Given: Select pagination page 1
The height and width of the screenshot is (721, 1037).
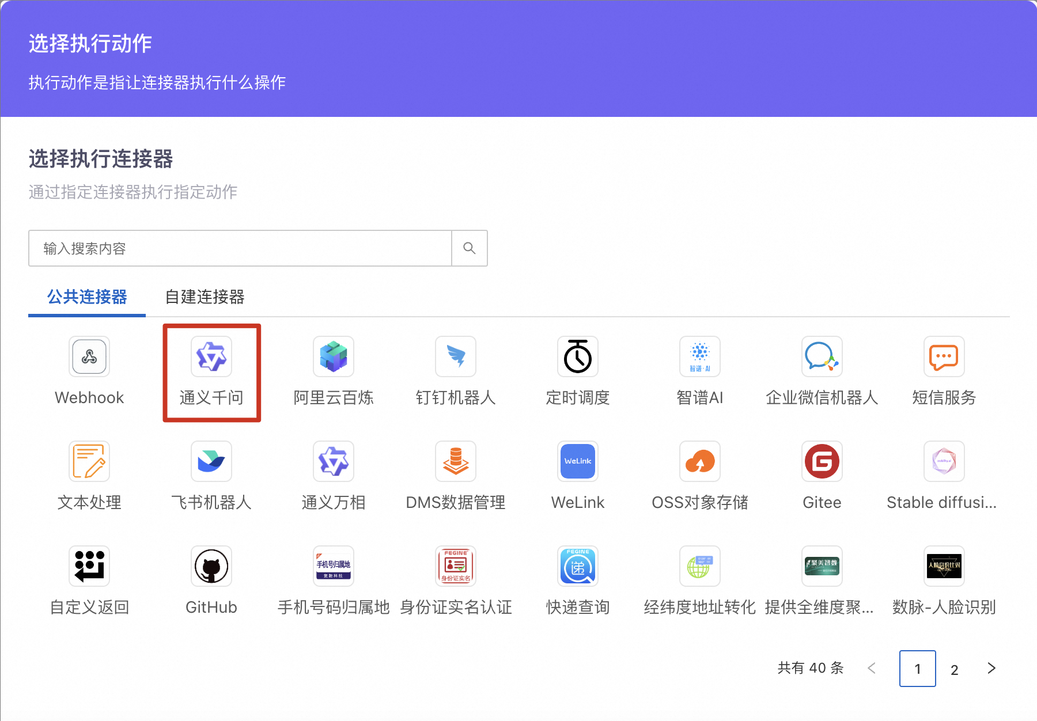Looking at the screenshot, I should coord(918,669).
